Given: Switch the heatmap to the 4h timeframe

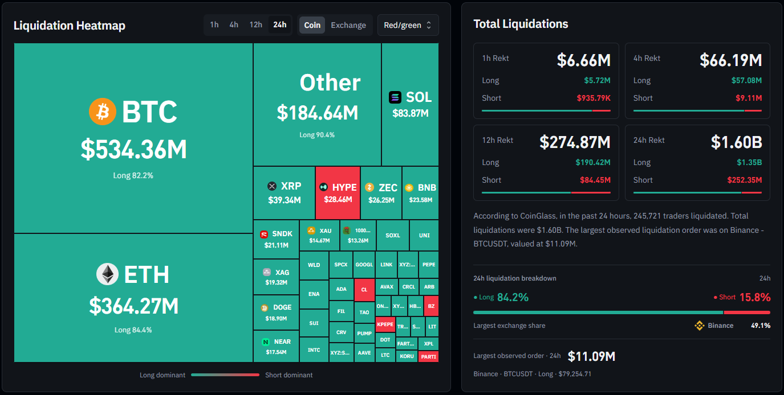Looking at the screenshot, I should [x=234, y=25].
